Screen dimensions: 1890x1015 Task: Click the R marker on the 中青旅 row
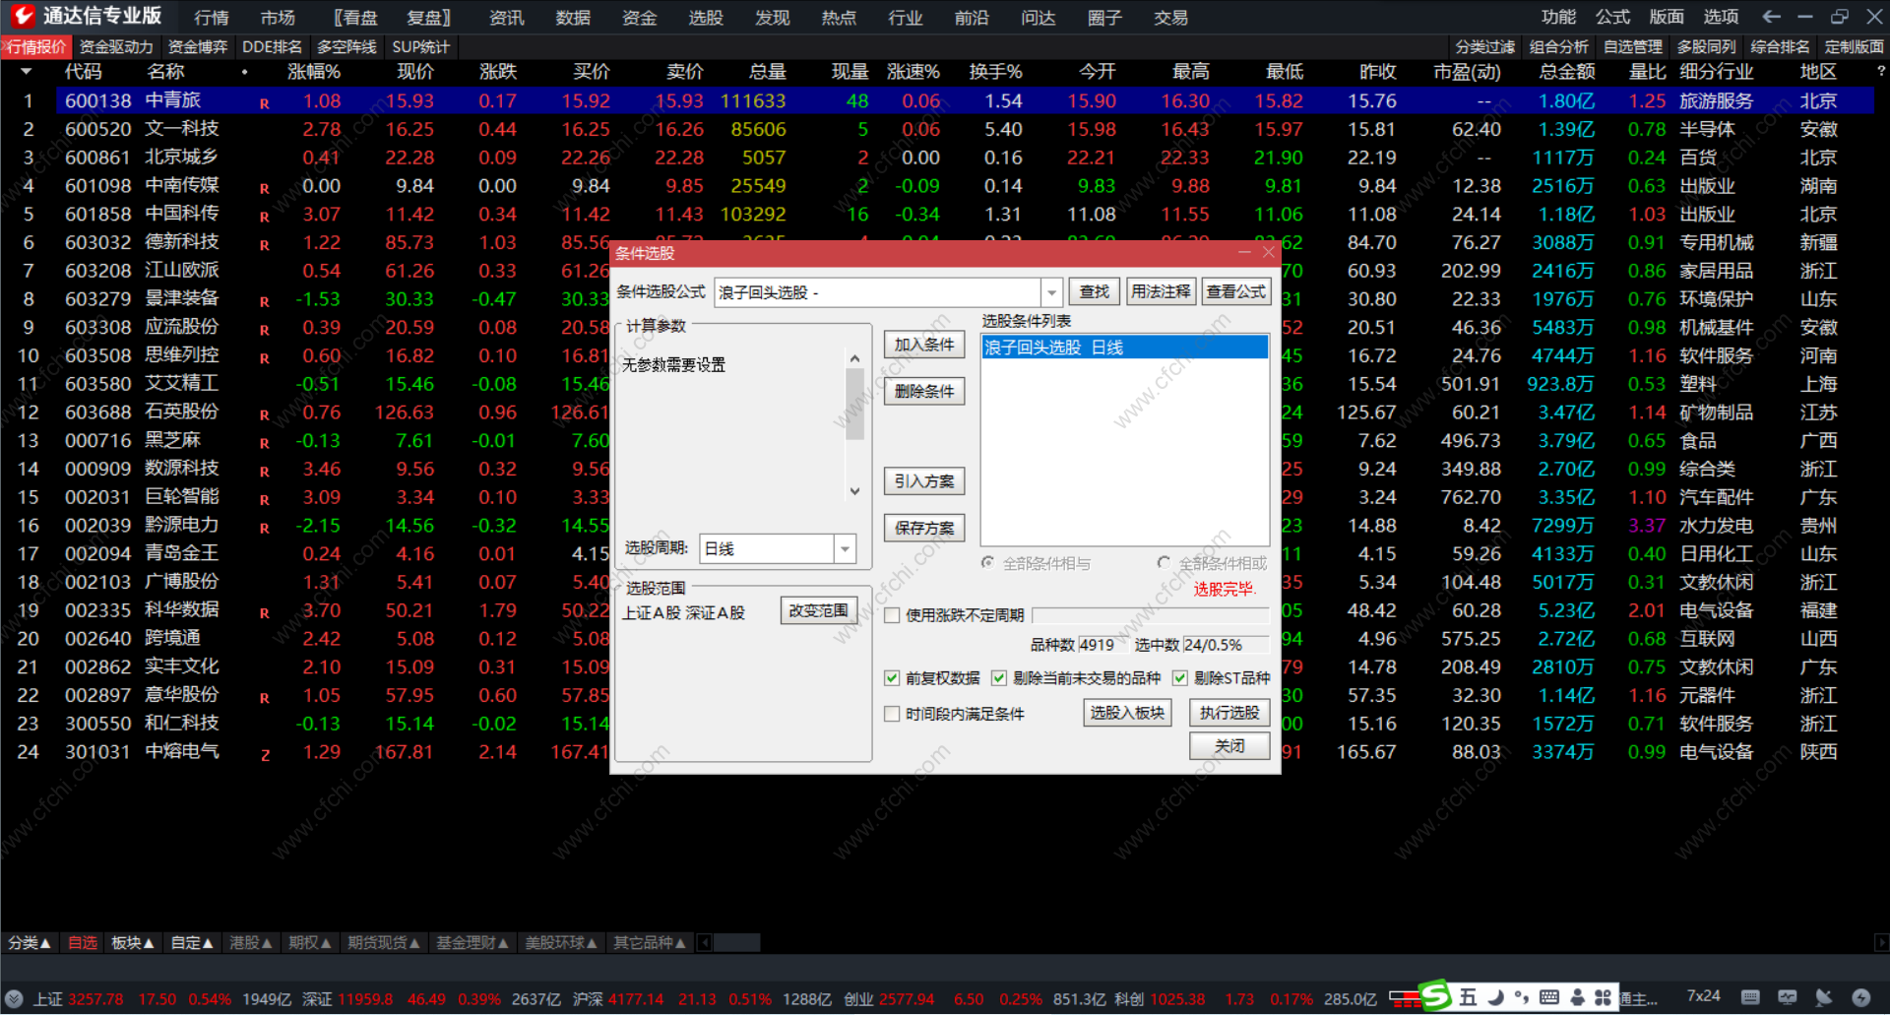coord(264,103)
